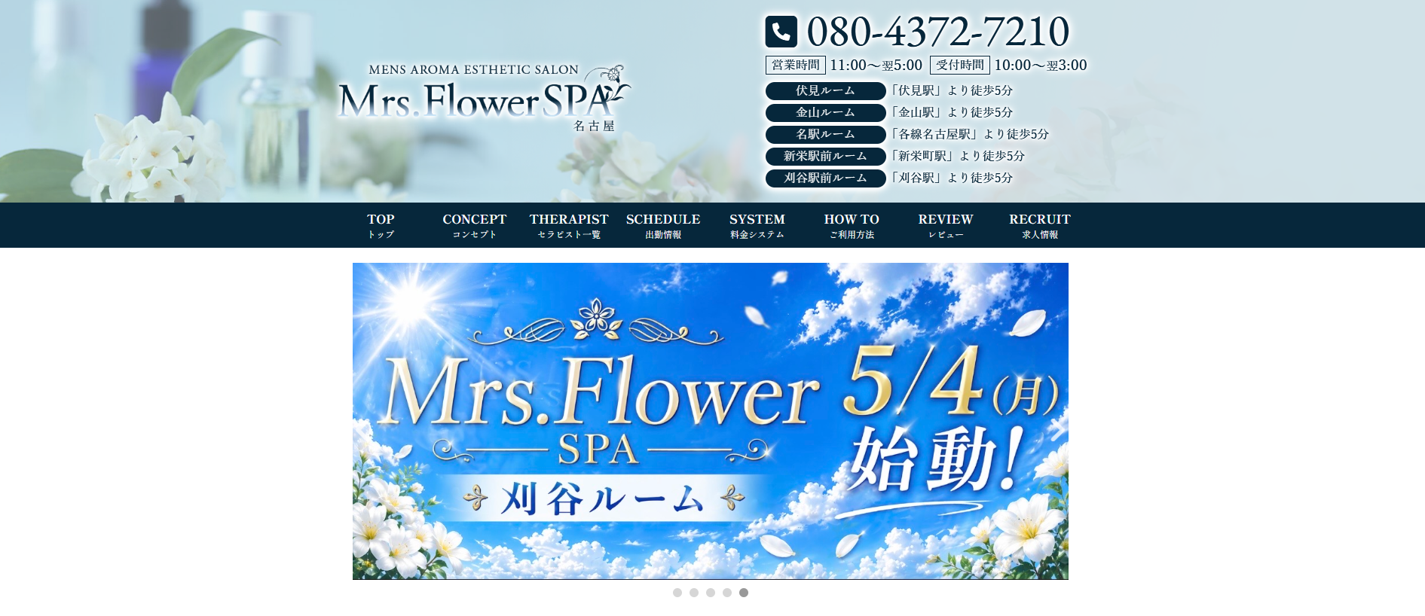Open the SCHEDULE menu item
Screen dimensions: 1425x616
663,225
